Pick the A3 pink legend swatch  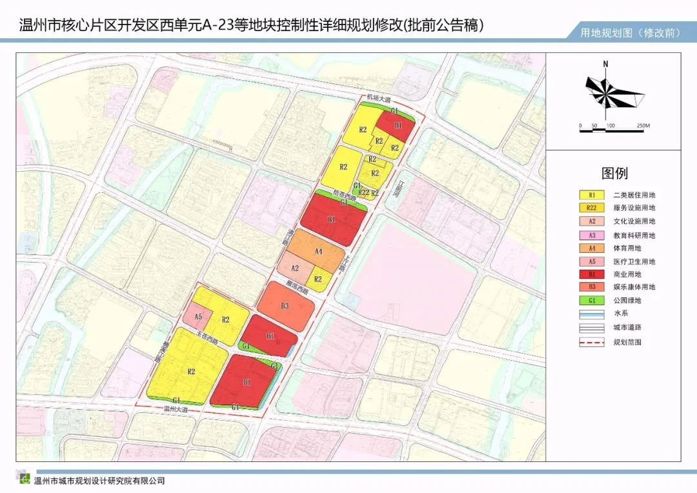[x=592, y=235]
